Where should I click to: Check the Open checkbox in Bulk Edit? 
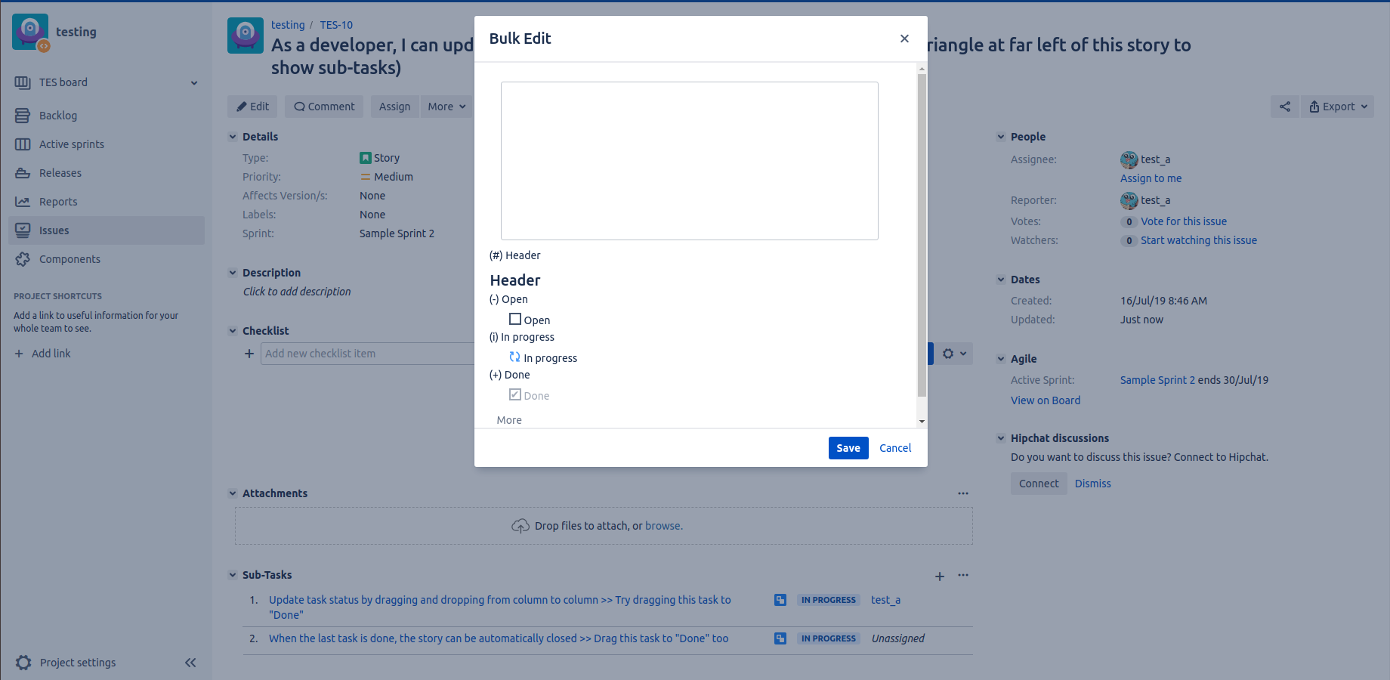point(515,319)
